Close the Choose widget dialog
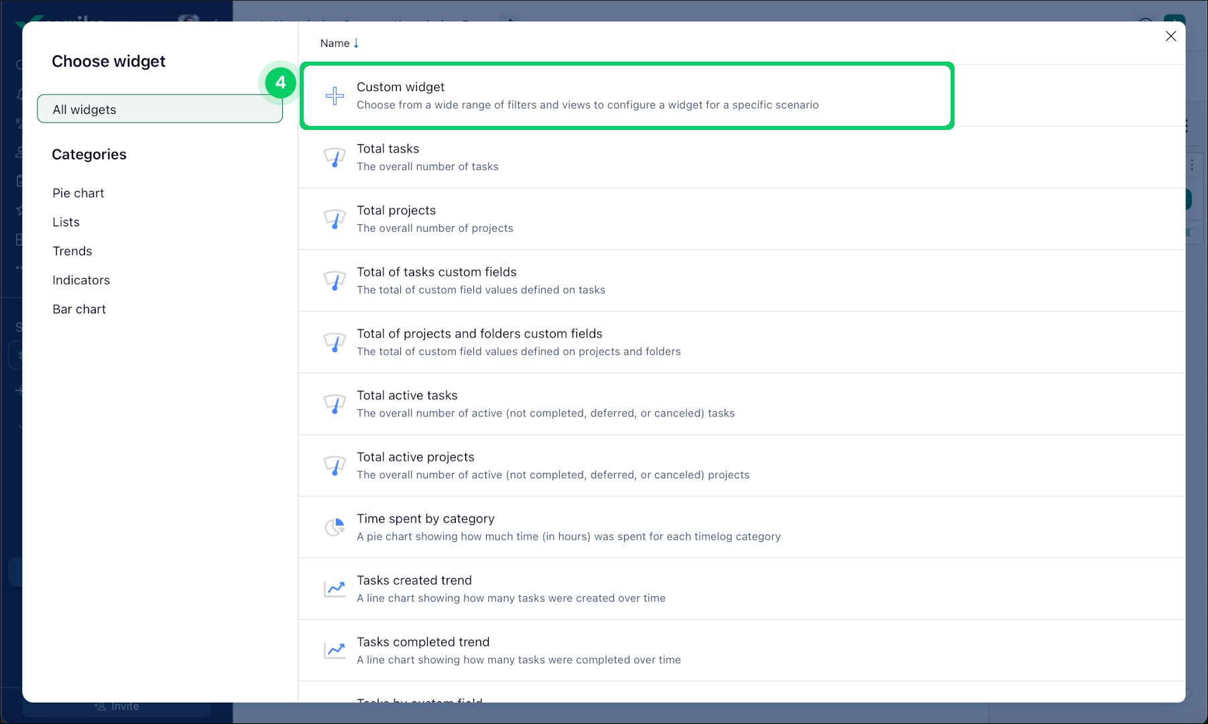This screenshot has width=1208, height=724. coord(1170,36)
